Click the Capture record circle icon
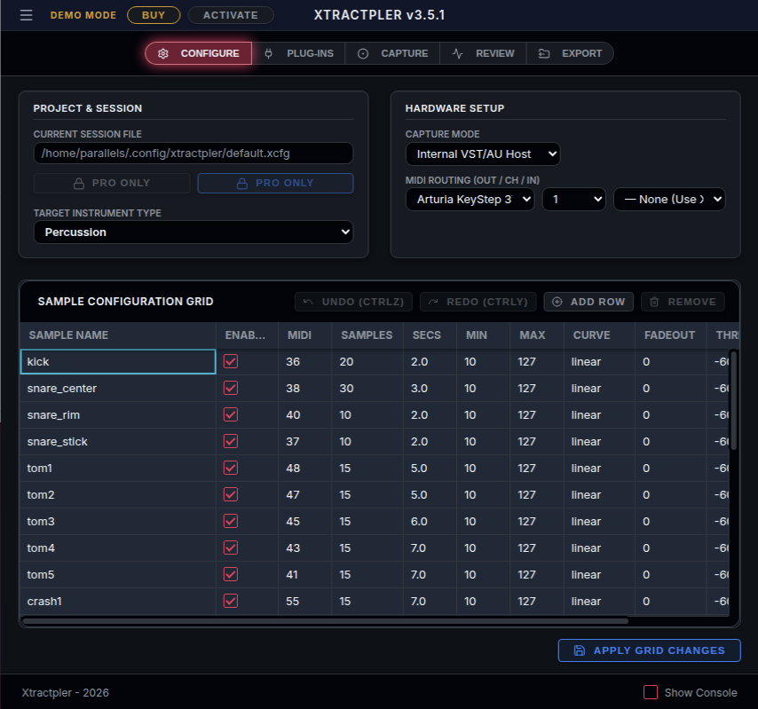The image size is (758, 709). point(363,53)
